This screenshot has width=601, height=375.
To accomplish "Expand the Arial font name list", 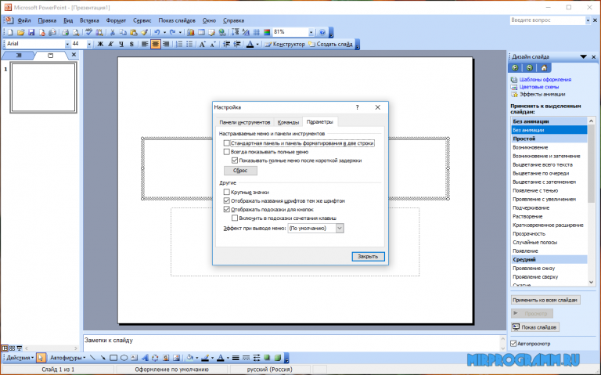I will [x=67, y=44].
